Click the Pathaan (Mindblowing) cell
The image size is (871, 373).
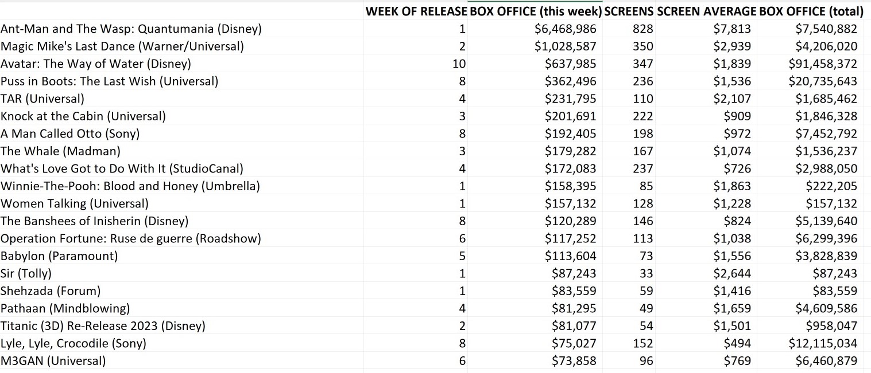point(65,308)
